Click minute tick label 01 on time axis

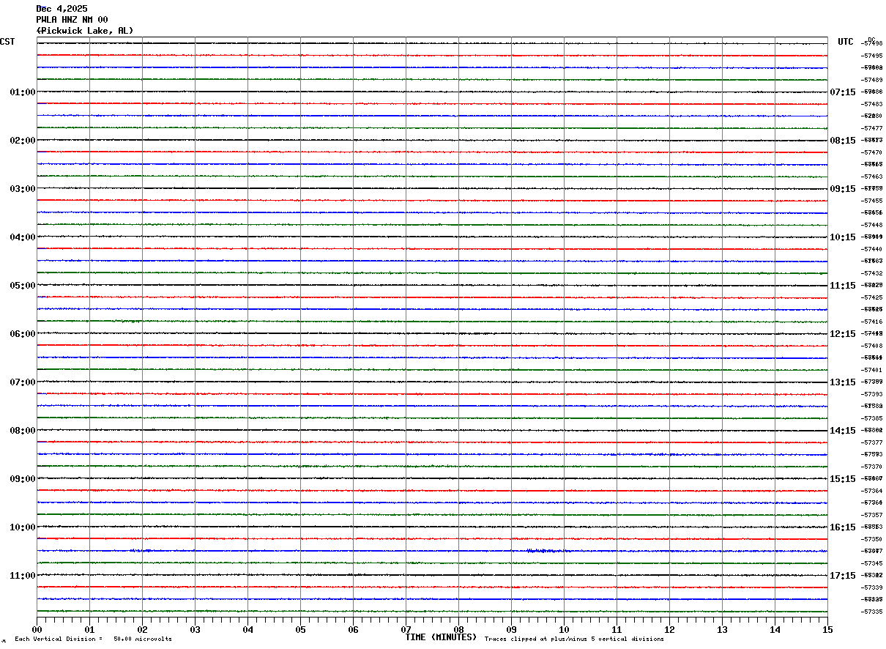click(89, 629)
